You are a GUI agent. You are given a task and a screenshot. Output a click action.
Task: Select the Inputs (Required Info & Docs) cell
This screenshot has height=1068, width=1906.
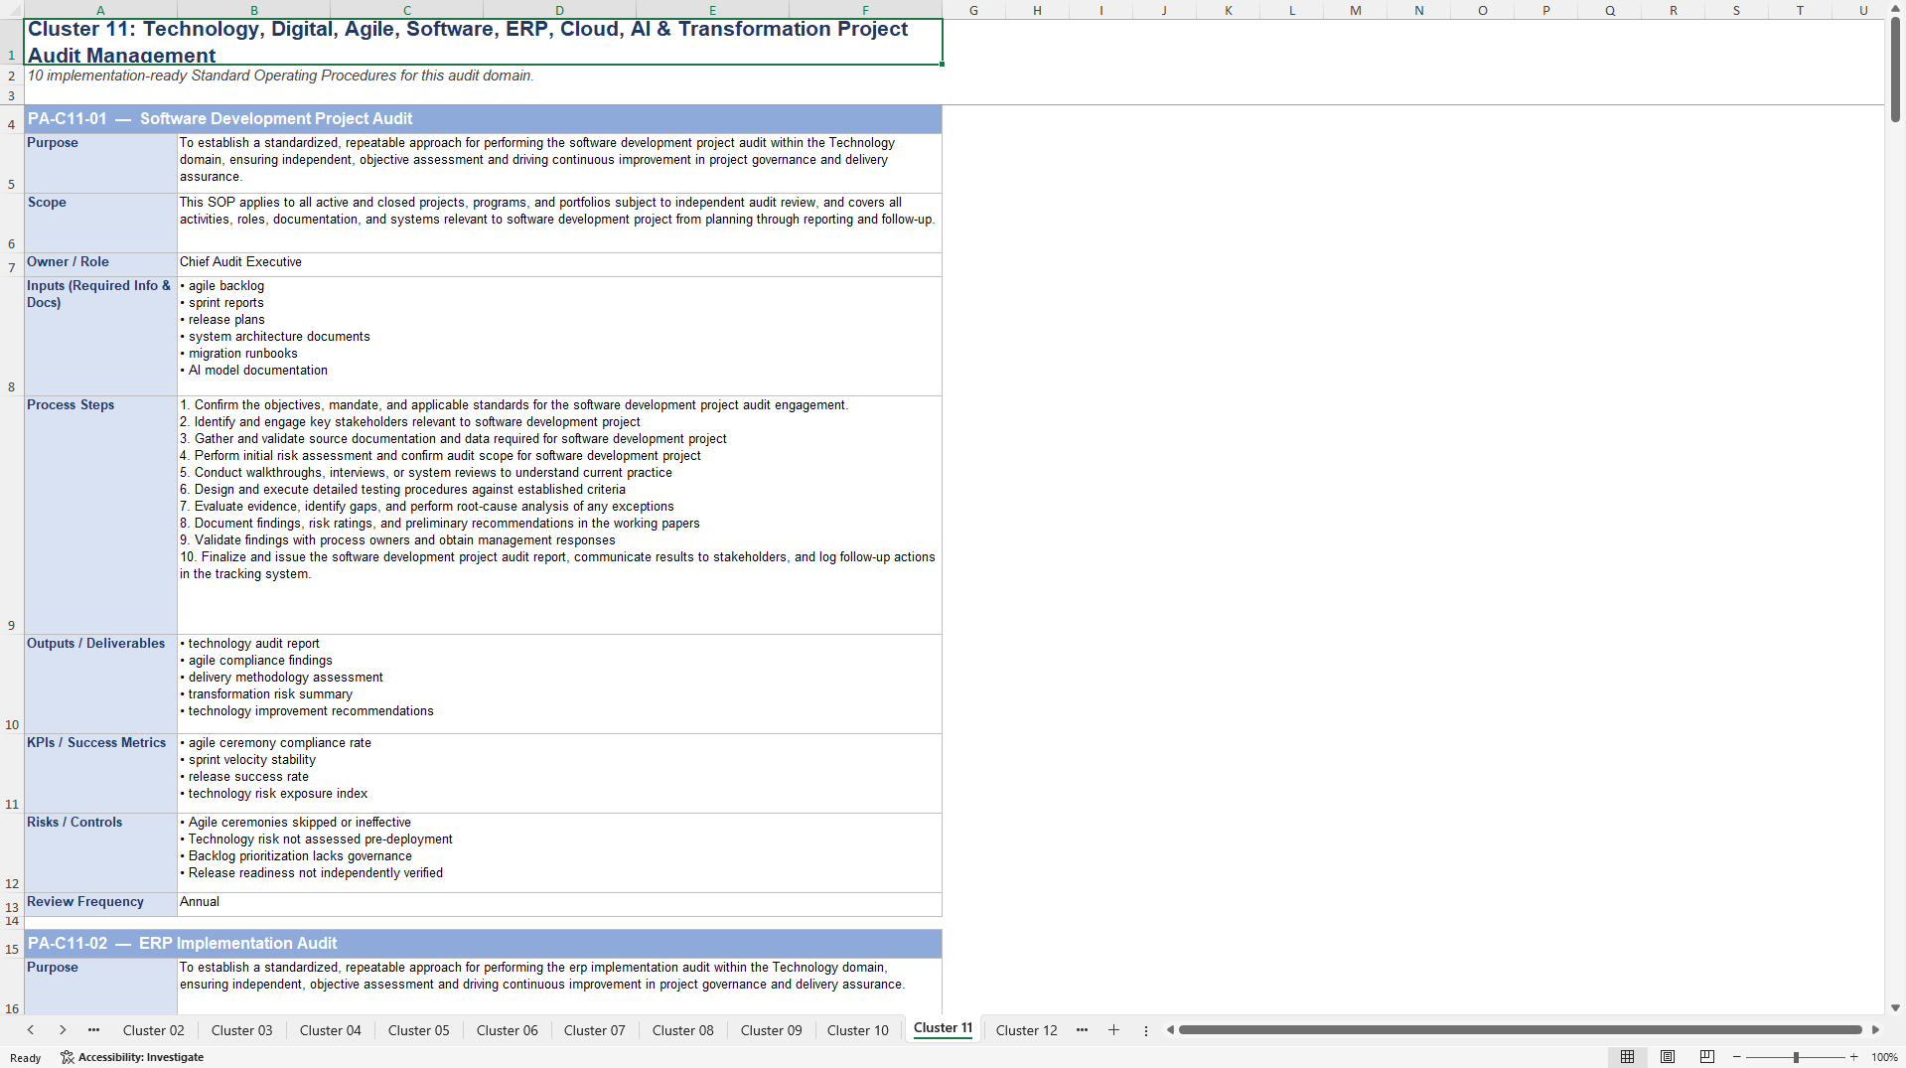coord(100,336)
